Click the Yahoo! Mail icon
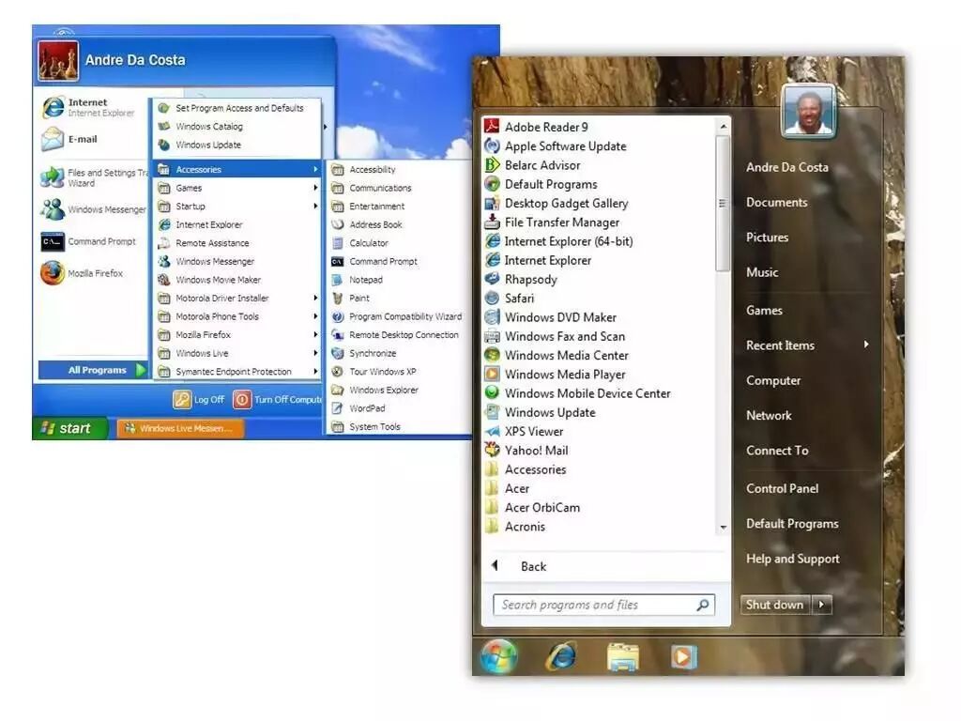The height and width of the screenshot is (721, 961). click(x=492, y=450)
